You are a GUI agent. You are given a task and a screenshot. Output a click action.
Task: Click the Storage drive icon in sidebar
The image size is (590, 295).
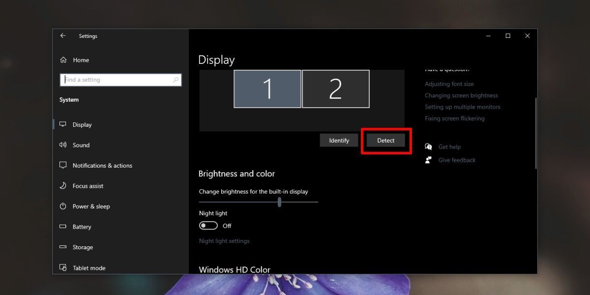(63, 247)
